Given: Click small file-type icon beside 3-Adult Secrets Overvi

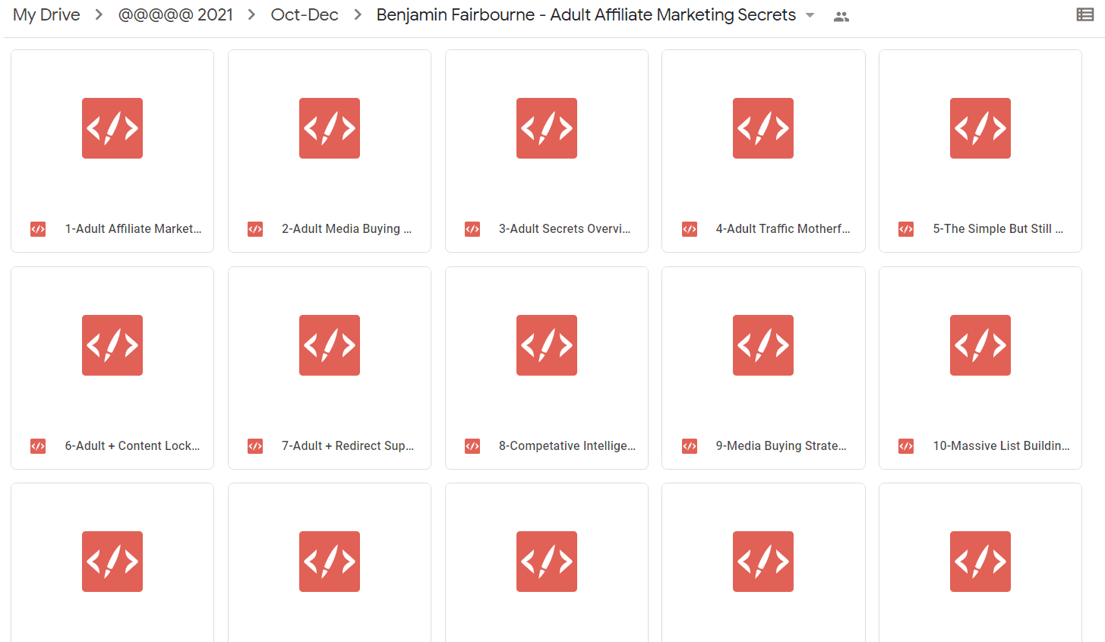Looking at the screenshot, I should tap(472, 229).
